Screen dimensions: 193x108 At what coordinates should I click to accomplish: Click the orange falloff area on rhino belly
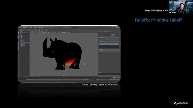tap(70, 62)
